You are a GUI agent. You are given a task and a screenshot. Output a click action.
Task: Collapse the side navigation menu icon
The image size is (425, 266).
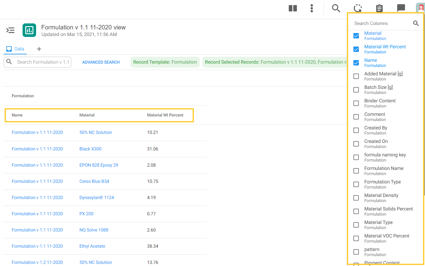click(11, 30)
